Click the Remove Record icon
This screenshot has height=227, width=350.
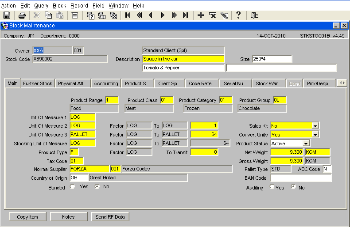pyautogui.click(x=213, y=15)
